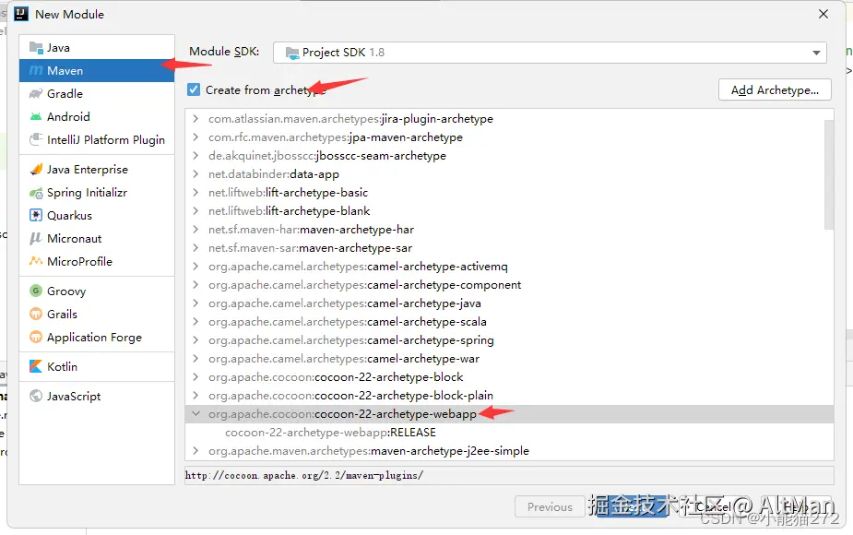Click the Java folder icon in sidebar

[x=36, y=48]
